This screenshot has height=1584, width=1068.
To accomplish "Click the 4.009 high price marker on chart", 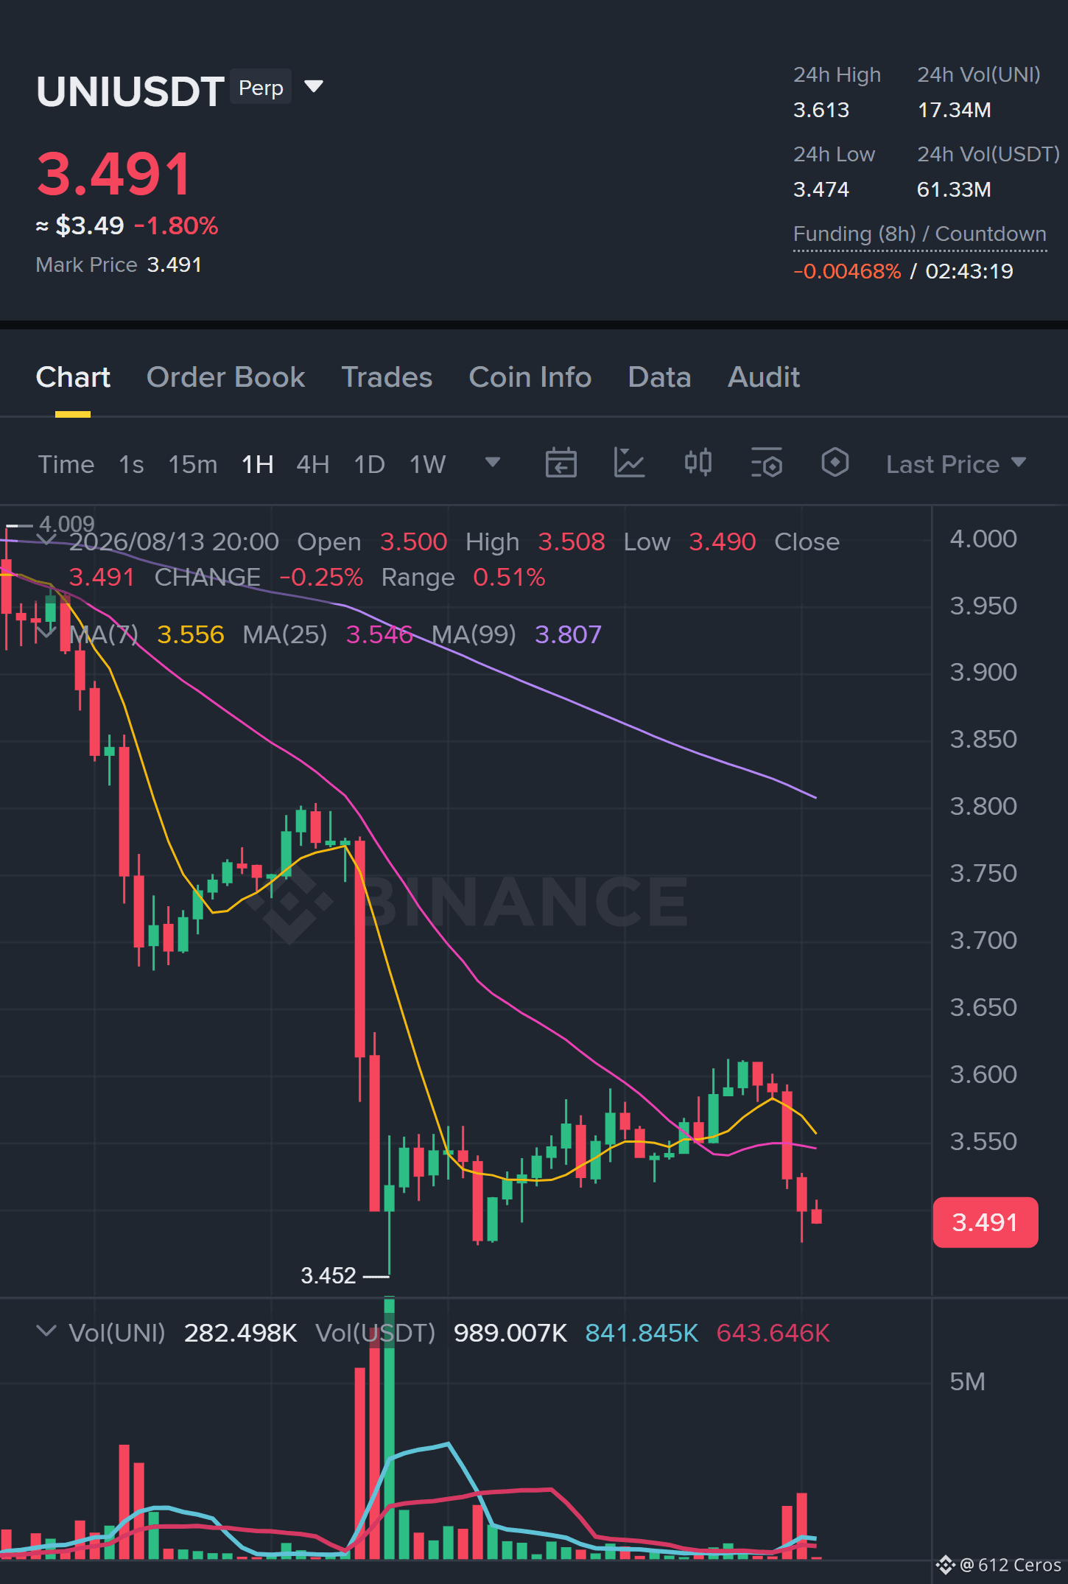I will click(67, 524).
